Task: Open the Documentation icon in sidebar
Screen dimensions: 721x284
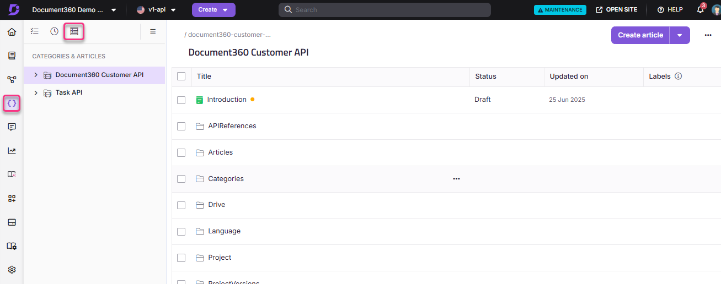Action: coord(12,56)
